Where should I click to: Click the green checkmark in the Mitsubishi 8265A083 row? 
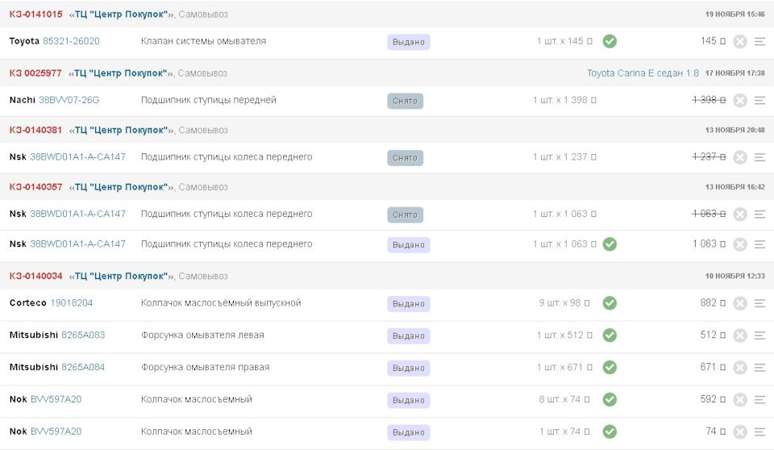610,335
